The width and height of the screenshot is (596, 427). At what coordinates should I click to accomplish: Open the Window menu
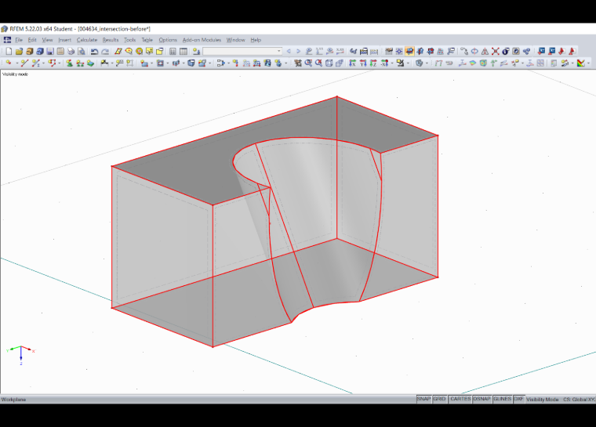point(236,40)
